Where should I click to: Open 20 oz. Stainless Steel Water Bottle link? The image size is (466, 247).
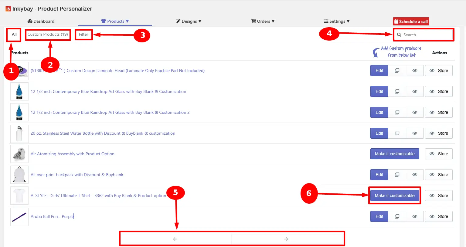coord(103,133)
